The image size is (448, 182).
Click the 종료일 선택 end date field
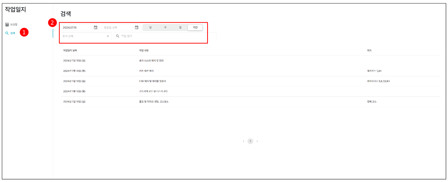coord(118,27)
